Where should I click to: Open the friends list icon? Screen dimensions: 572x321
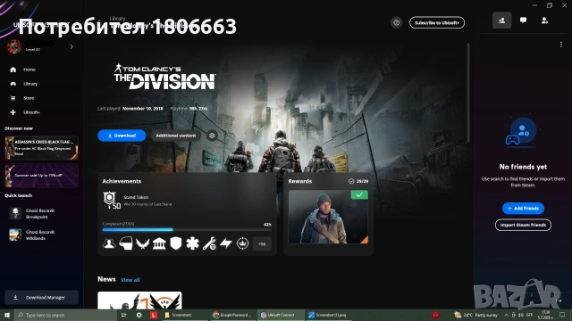[501, 21]
